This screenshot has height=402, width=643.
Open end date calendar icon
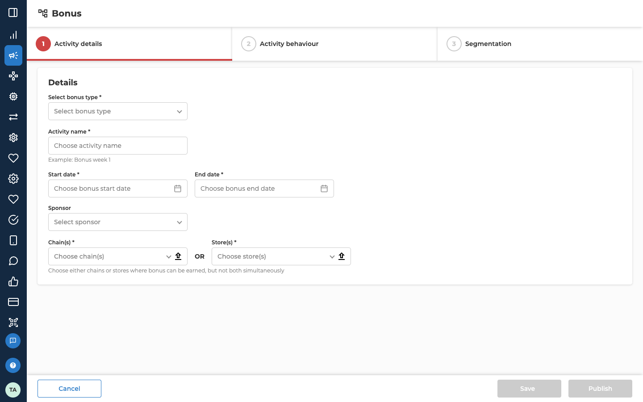324,188
